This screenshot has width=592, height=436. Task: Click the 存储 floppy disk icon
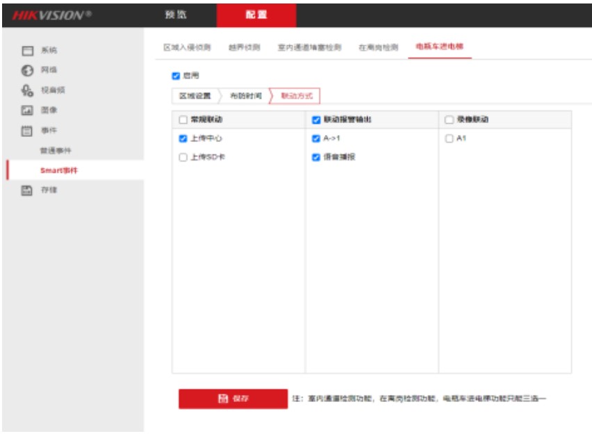point(27,190)
